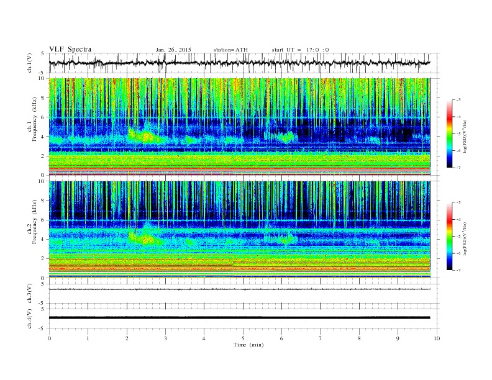Click the "station=ATH" header label
This screenshot has height=380, width=492.
point(230,50)
